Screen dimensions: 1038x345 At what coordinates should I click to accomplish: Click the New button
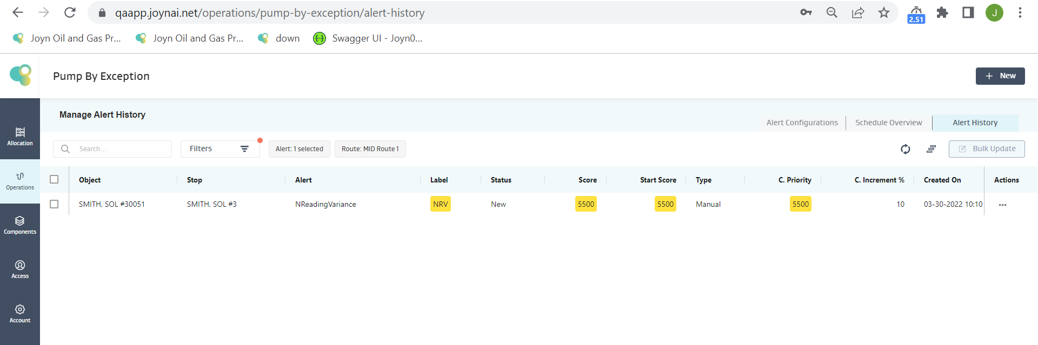1000,76
